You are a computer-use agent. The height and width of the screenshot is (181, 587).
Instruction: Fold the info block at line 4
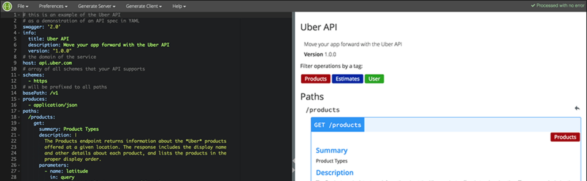click(19, 33)
